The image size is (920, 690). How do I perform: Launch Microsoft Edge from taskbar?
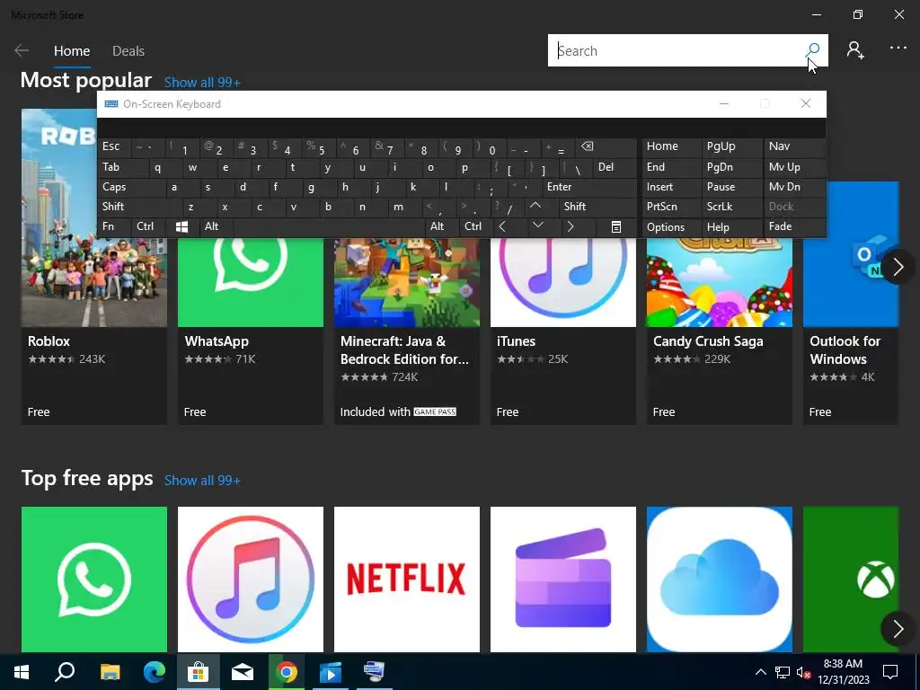155,672
